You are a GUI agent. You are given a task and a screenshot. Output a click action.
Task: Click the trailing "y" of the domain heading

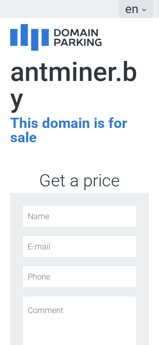(17, 101)
